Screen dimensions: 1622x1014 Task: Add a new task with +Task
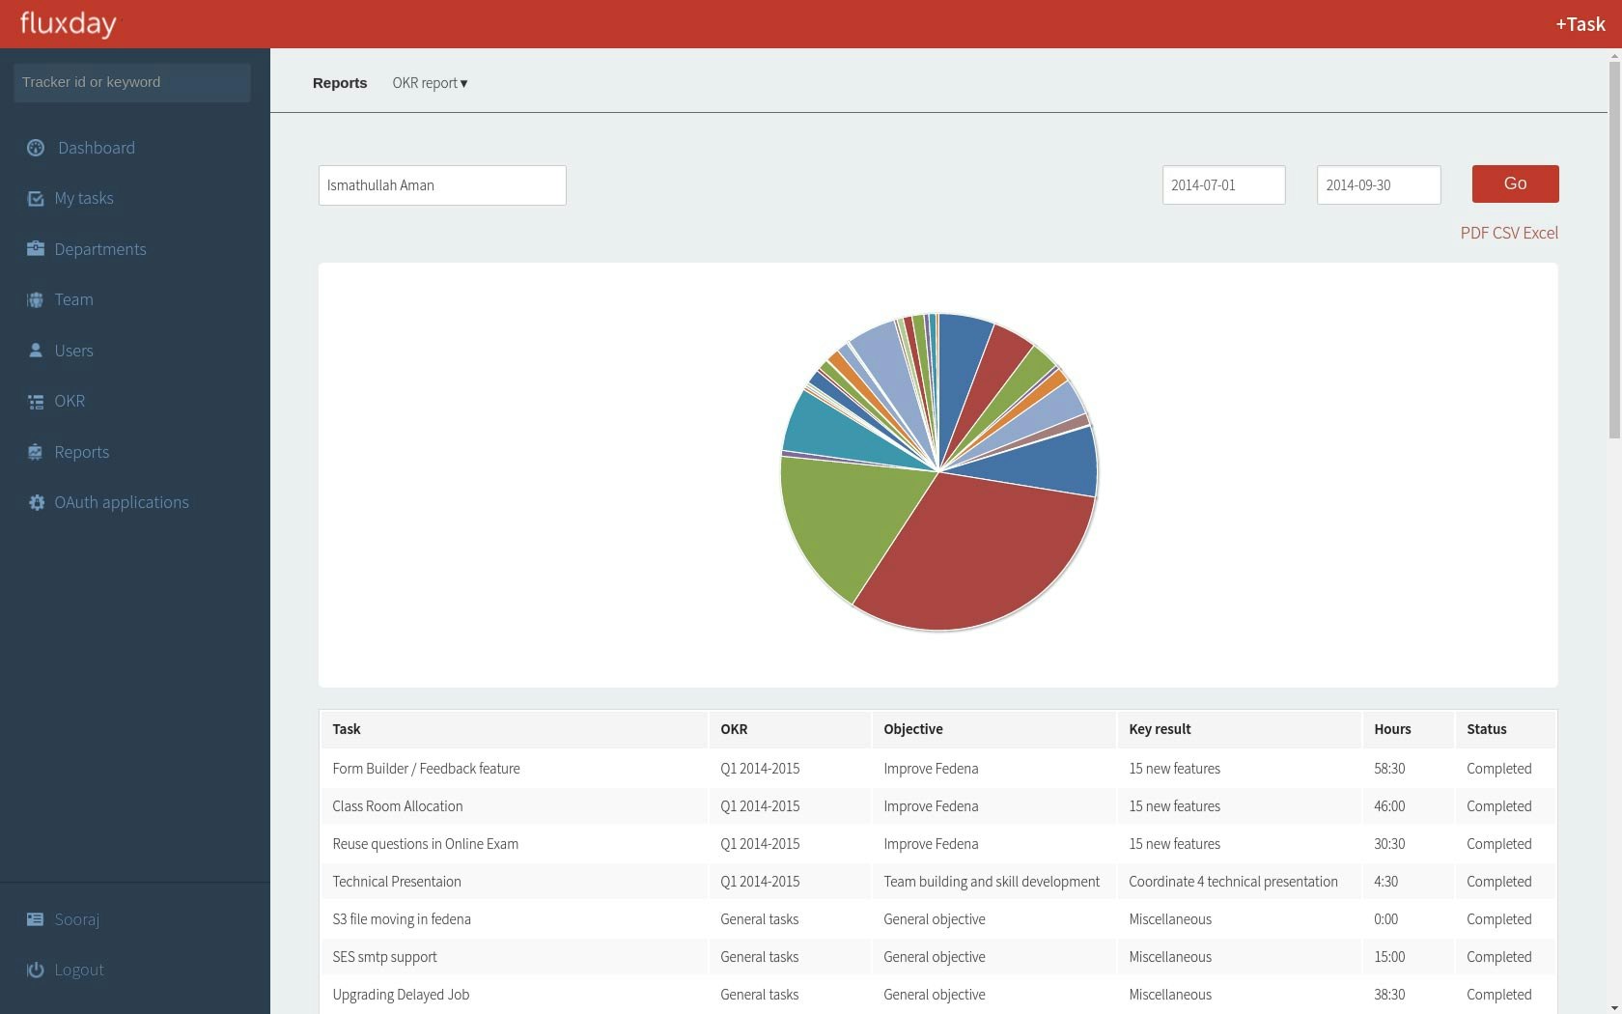click(x=1580, y=24)
